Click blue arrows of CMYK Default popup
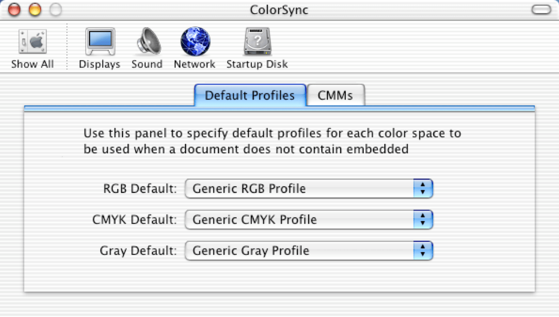The image size is (559, 317). pos(423,220)
